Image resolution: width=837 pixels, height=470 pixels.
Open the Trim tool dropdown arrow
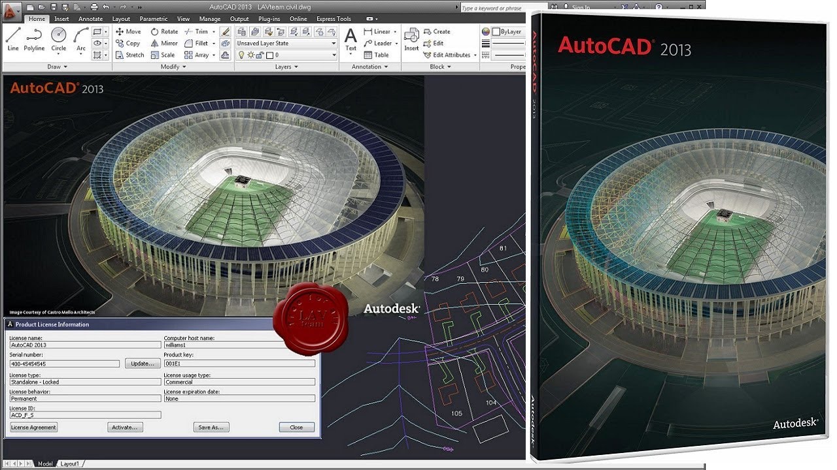pyautogui.click(x=214, y=31)
